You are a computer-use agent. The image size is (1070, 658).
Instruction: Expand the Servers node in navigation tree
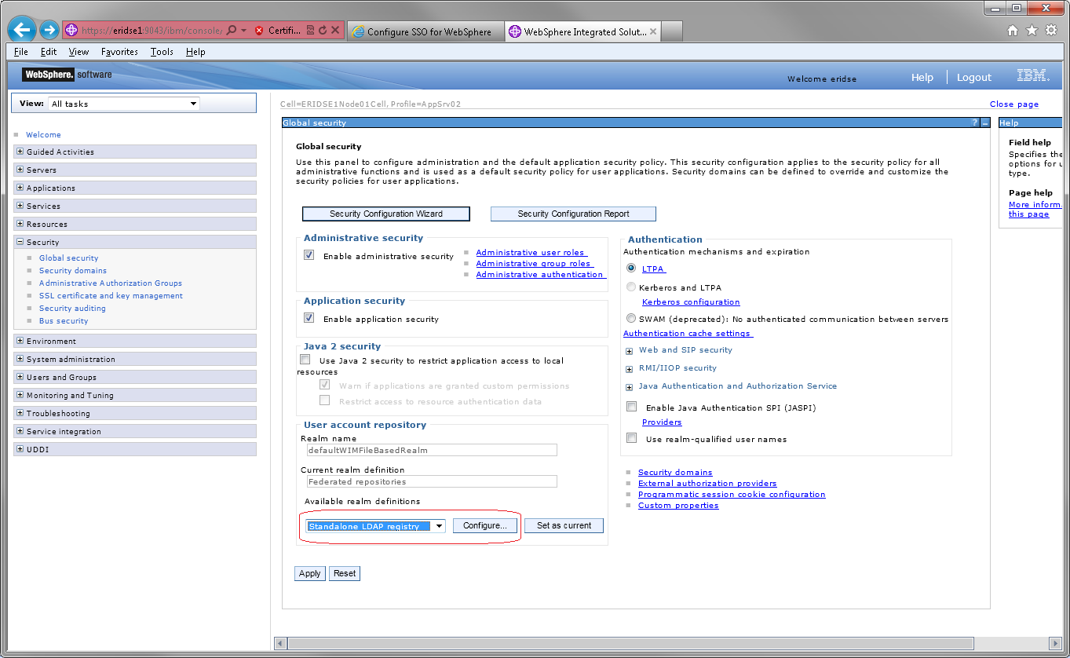point(20,170)
